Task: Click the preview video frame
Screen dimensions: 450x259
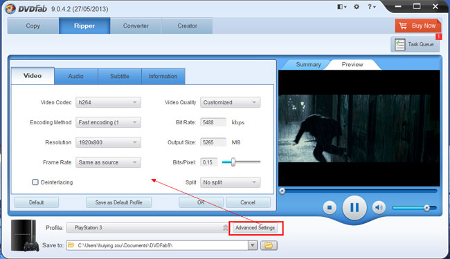Action: click(359, 128)
